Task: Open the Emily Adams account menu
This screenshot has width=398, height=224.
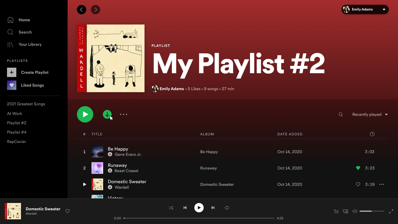Action: pyautogui.click(x=365, y=9)
